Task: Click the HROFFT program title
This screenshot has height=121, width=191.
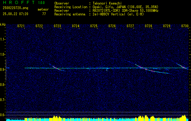Action: tap(19, 2)
